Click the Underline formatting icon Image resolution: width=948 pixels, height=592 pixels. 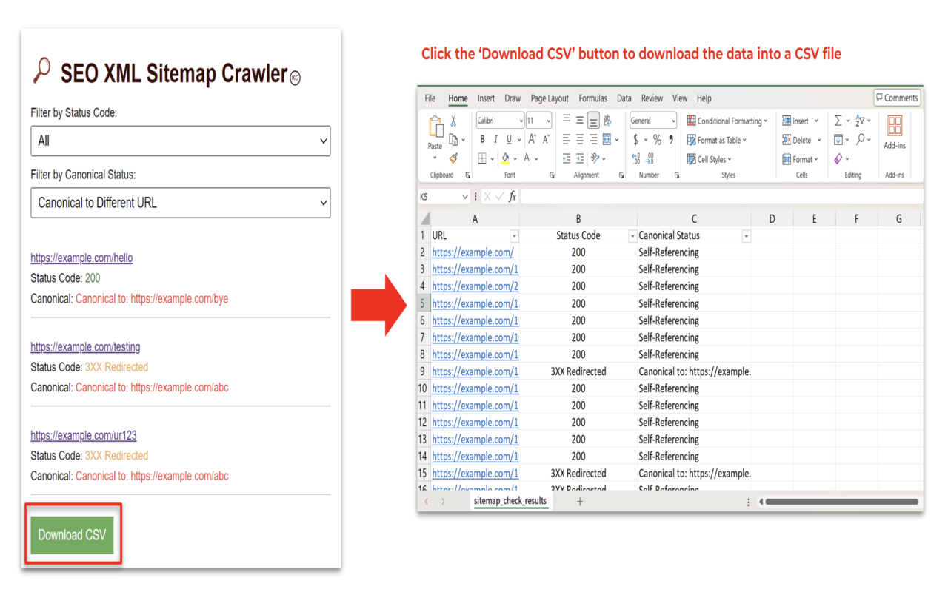509,139
